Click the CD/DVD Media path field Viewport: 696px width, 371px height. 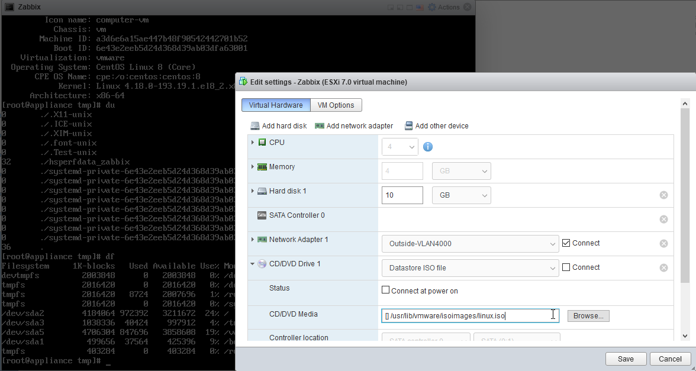click(x=470, y=316)
